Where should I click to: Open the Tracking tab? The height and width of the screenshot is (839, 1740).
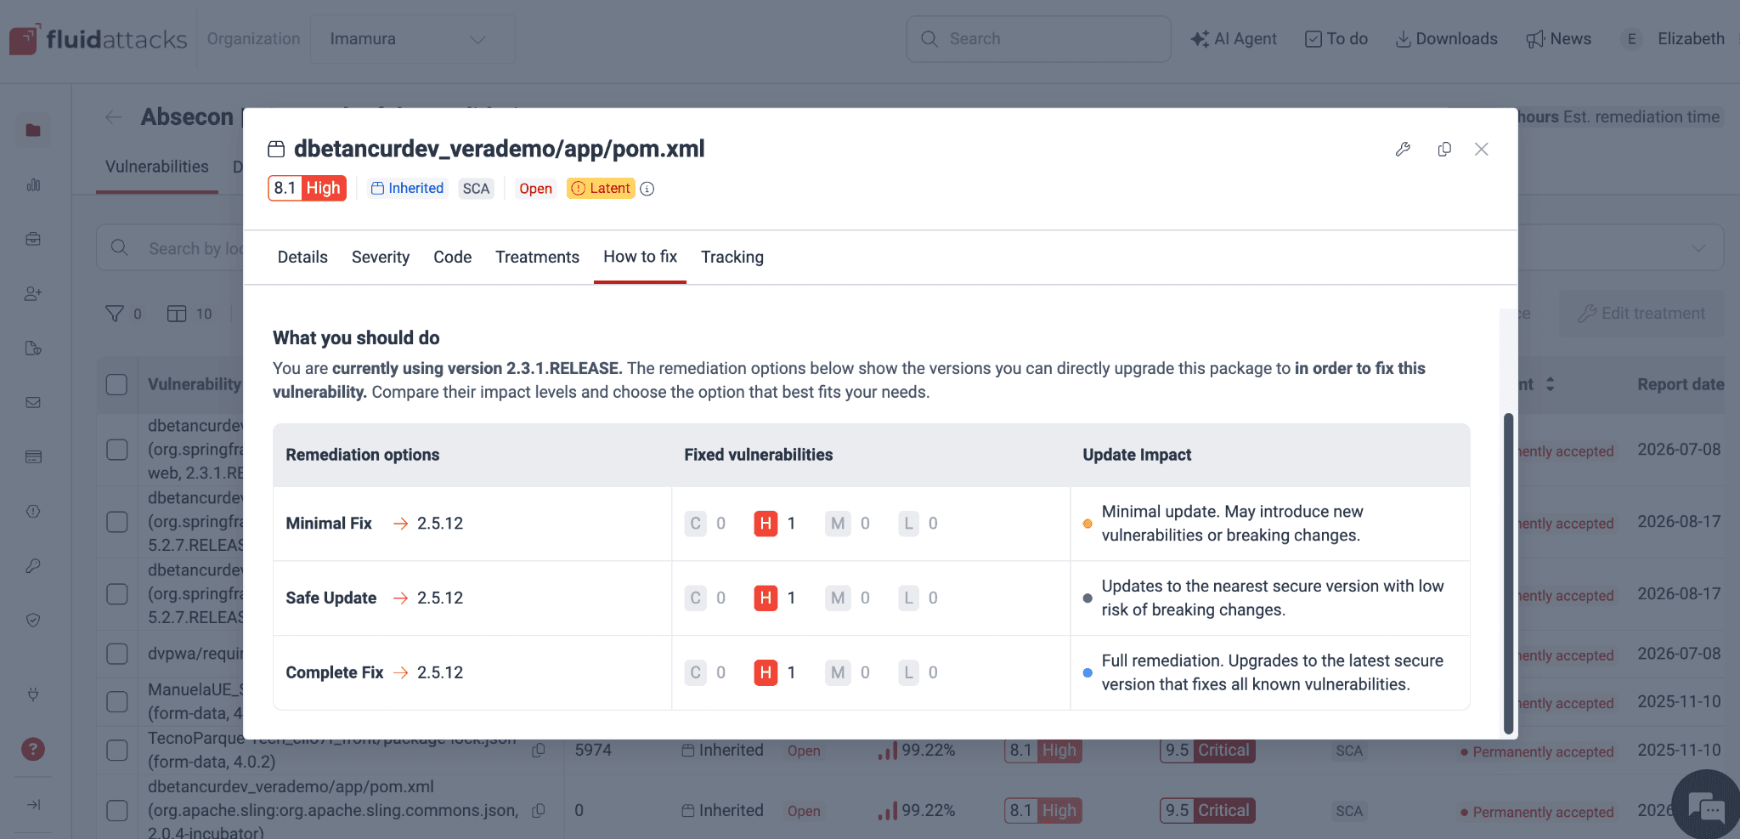pyautogui.click(x=732, y=257)
